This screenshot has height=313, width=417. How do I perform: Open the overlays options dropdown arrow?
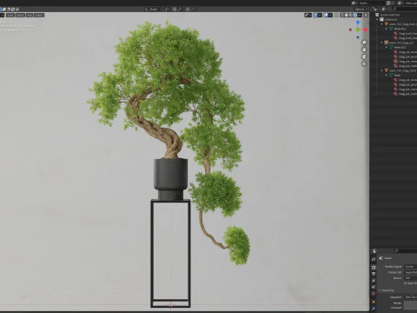tap(330, 15)
